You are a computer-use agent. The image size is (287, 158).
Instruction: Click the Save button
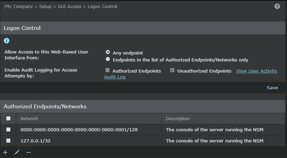tap(272, 88)
